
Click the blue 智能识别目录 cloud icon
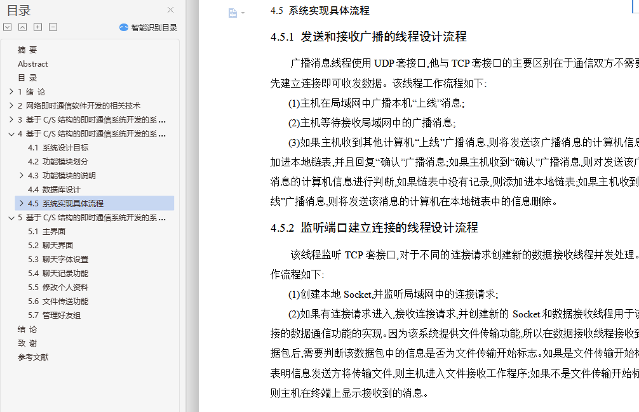(123, 27)
